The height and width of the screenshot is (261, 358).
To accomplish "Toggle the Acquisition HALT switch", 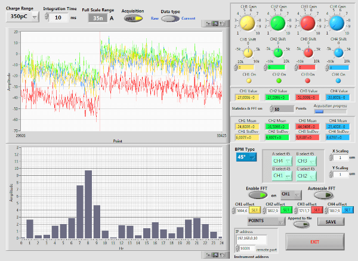I will pyautogui.click(x=133, y=18).
